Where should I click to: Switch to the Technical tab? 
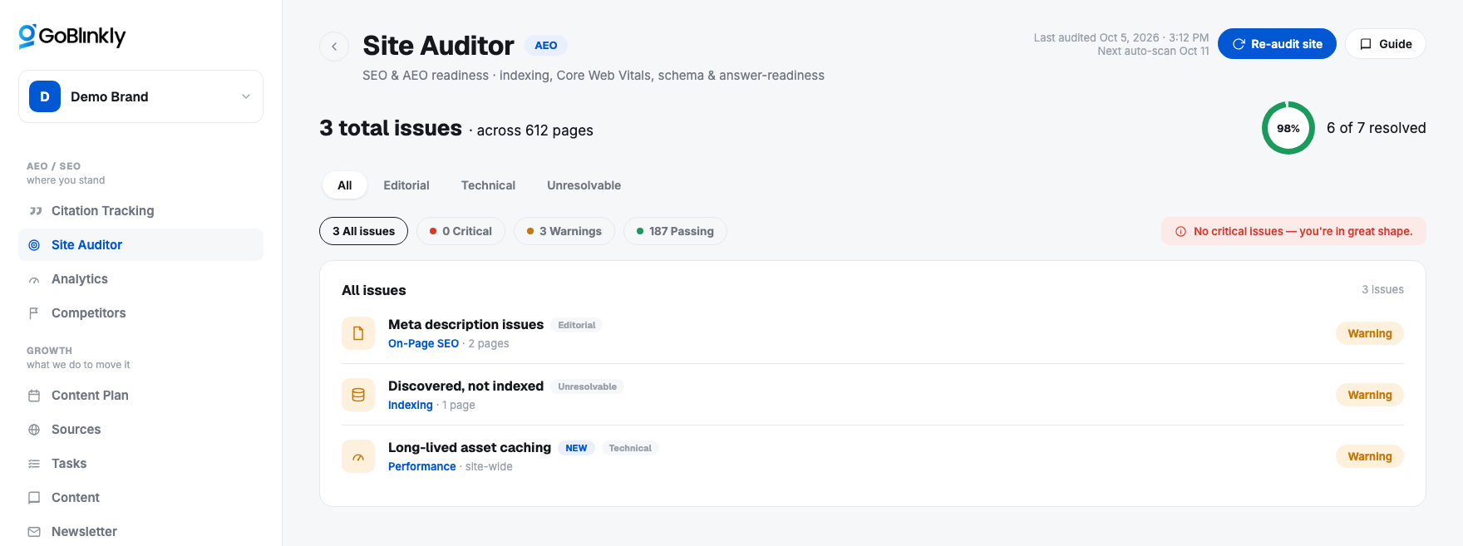pos(488,185)
